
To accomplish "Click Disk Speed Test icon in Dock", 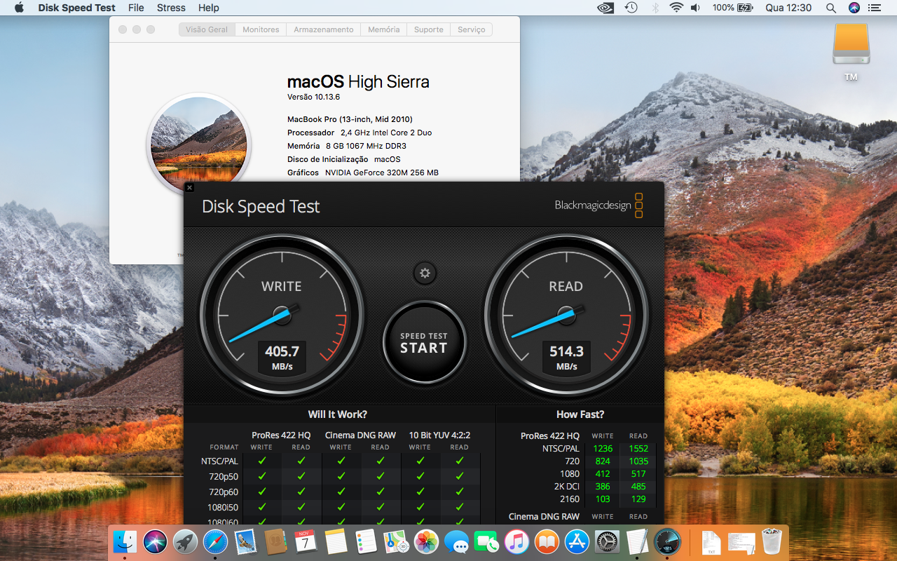I will (667, 541).
